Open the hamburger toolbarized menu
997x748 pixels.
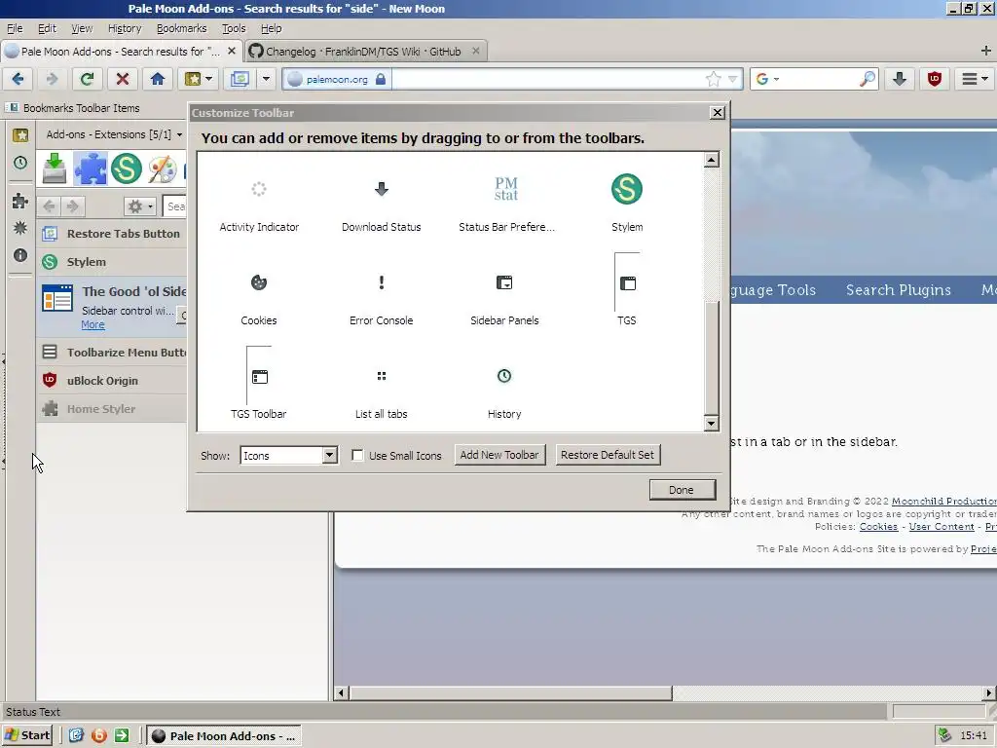[974, 79]
